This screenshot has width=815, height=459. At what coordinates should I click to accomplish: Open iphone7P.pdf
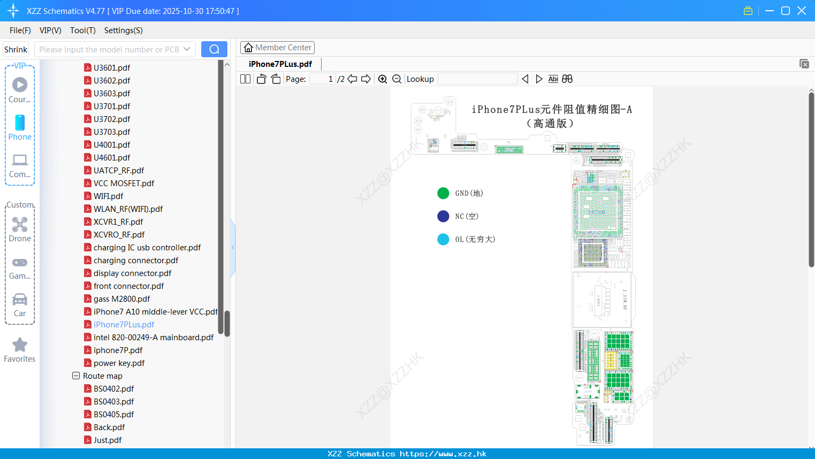tap(113, 350)
